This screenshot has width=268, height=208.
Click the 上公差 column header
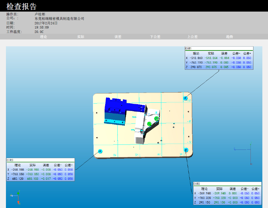pos(192,37)
